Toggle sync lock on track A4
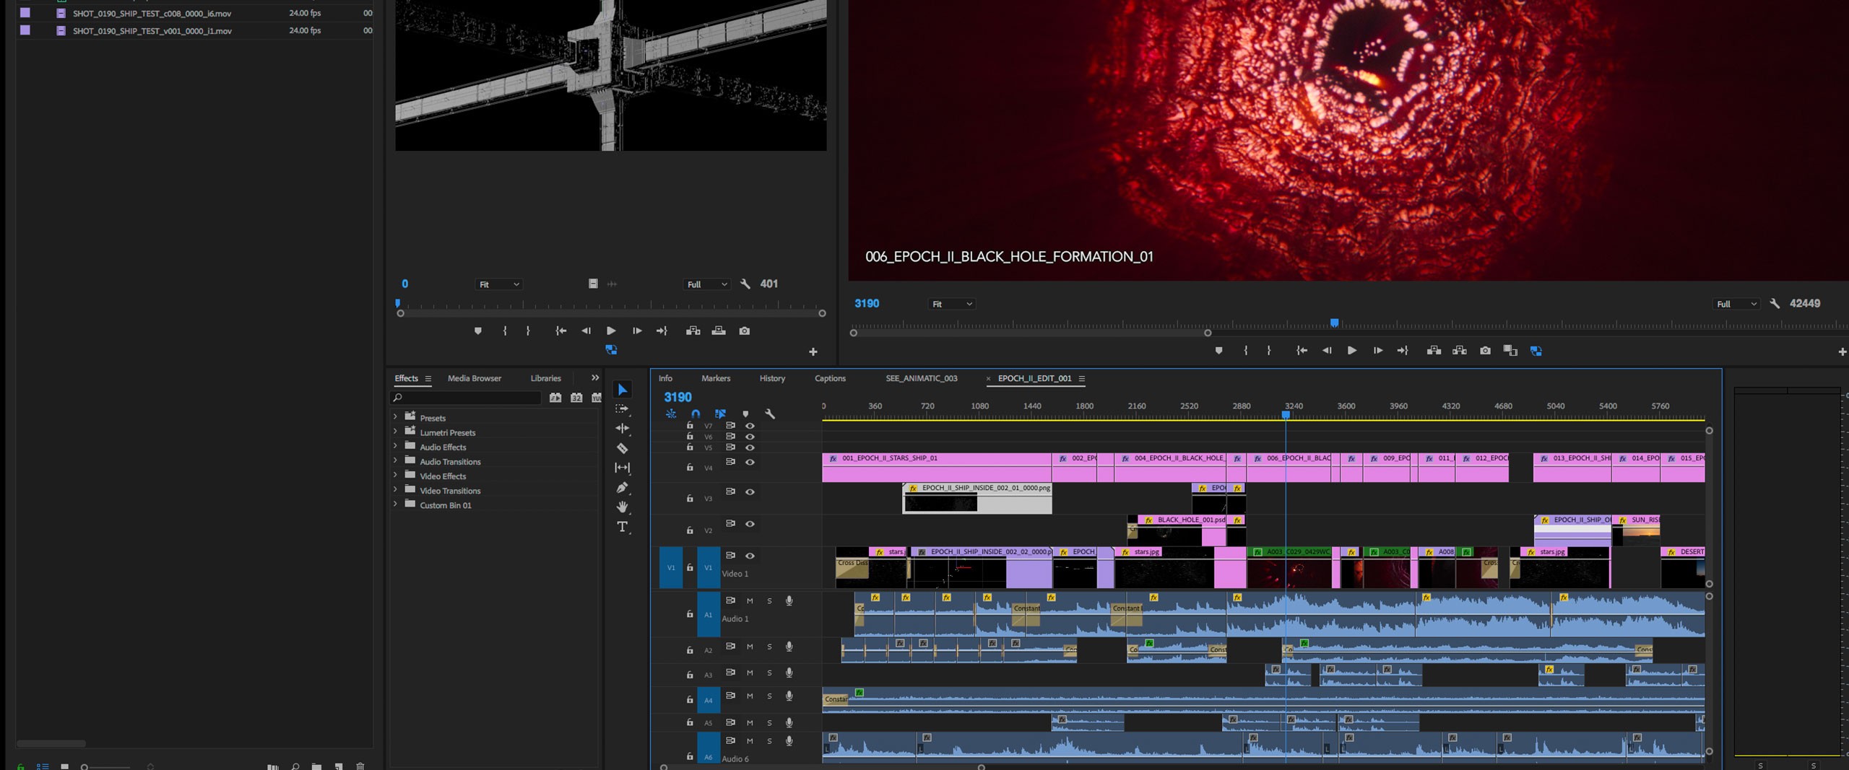Viewport: 1849px width, 770px height. (x=730, y=696)
